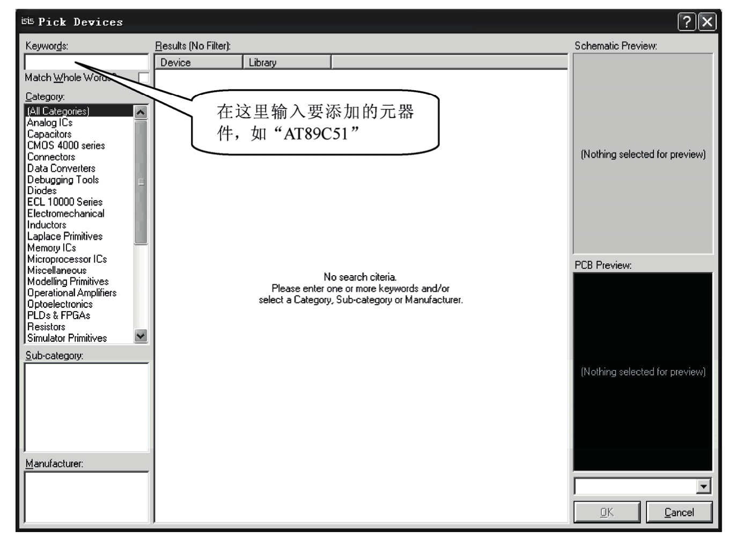
Task: Click the category list scroll-up arrow
Action: point(141,112)
